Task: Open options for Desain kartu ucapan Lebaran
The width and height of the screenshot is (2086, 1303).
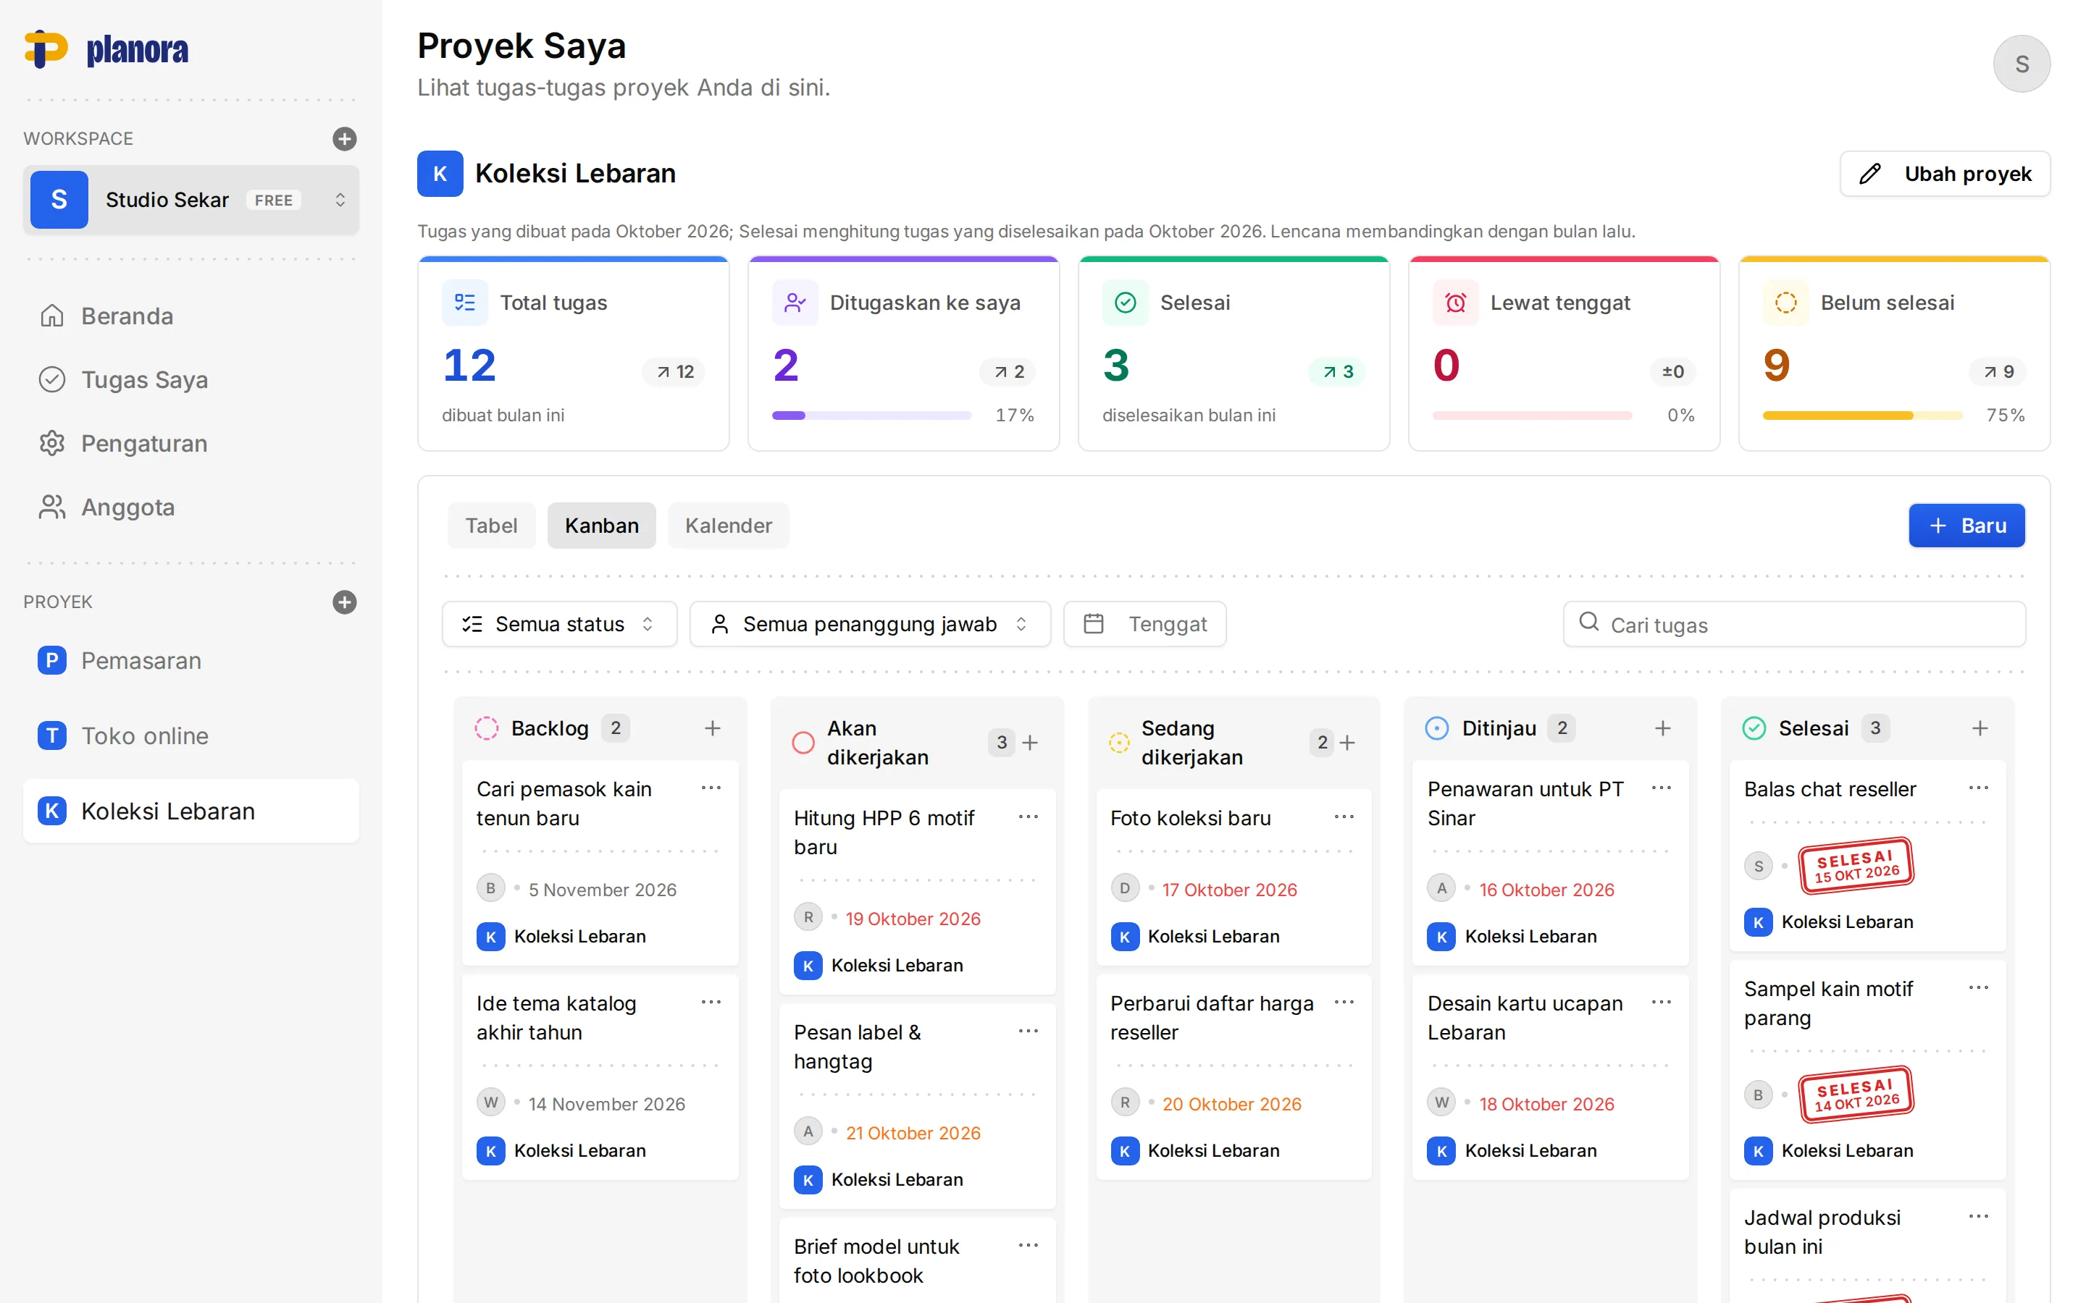Action: point(1661,1003)
